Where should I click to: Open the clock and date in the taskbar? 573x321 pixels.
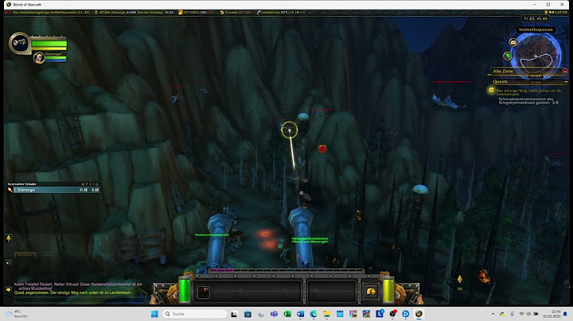[552, 314]
